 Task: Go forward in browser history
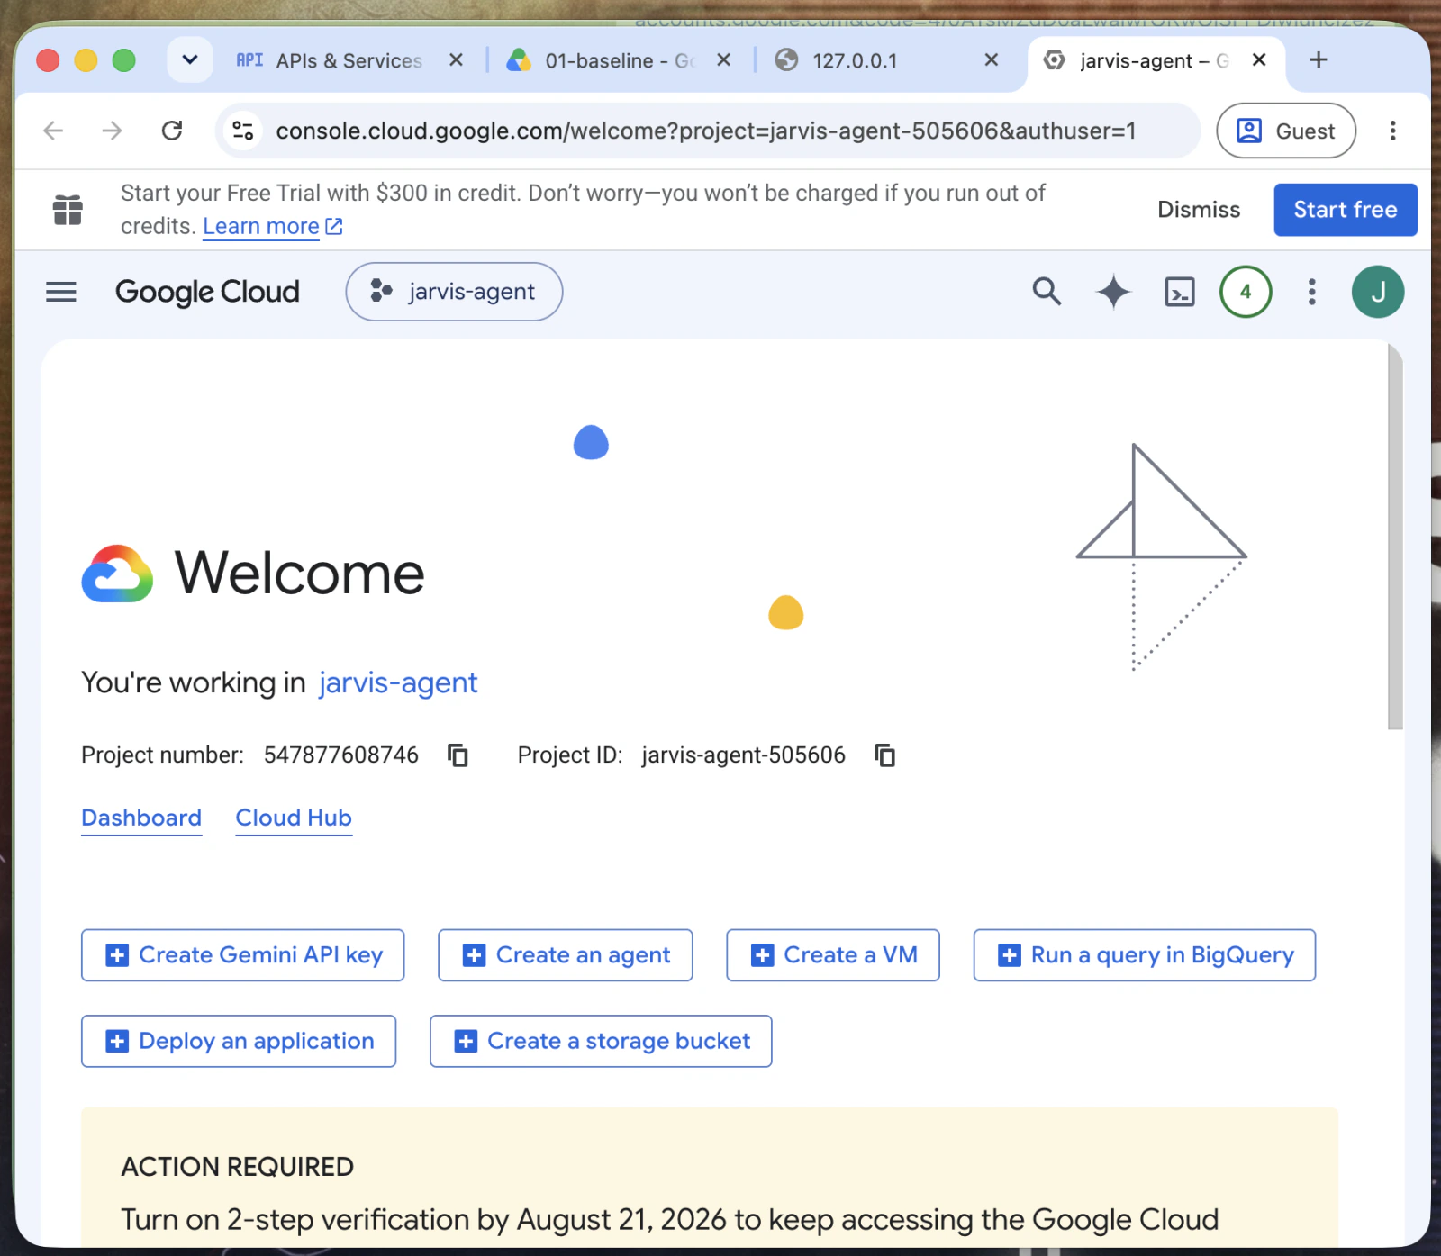(113, 131)
